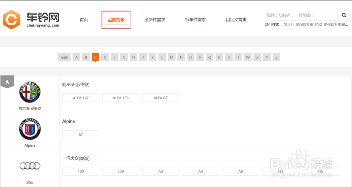
Task: Click the Chelingwang orange hexagon logo
Action: pos(11,19)
